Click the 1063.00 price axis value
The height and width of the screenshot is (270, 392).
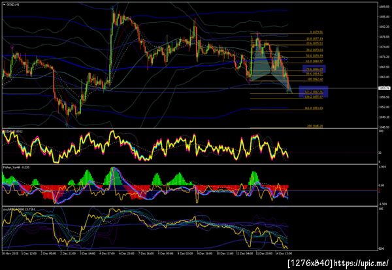[x=384, y=77]
